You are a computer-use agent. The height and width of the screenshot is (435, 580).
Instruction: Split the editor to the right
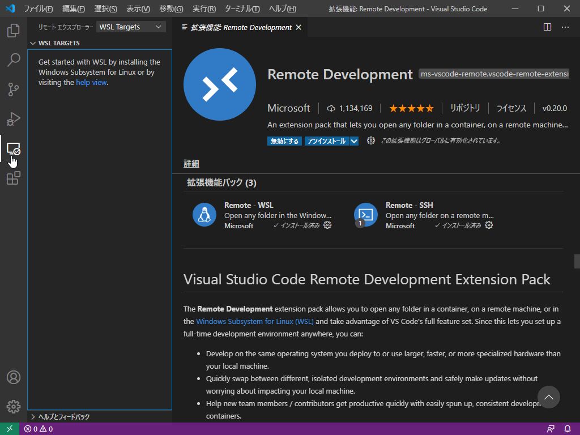point(547,27)
